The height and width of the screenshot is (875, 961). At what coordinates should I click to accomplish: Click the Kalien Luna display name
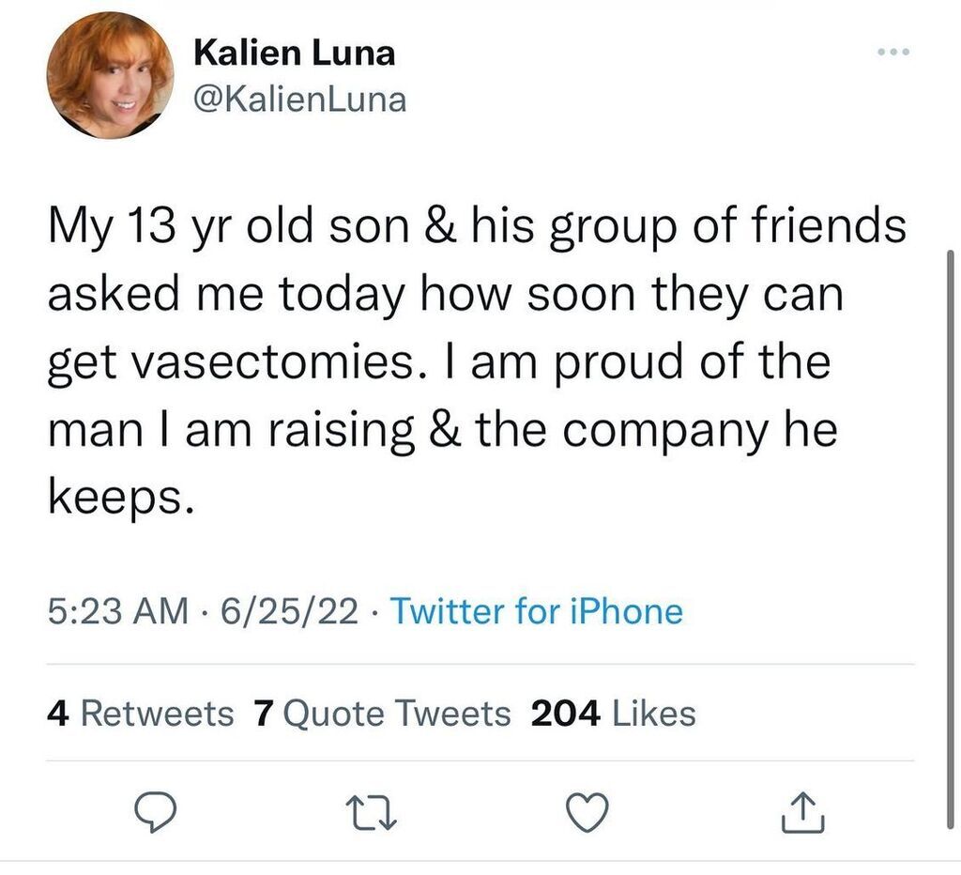coord(294,54)
